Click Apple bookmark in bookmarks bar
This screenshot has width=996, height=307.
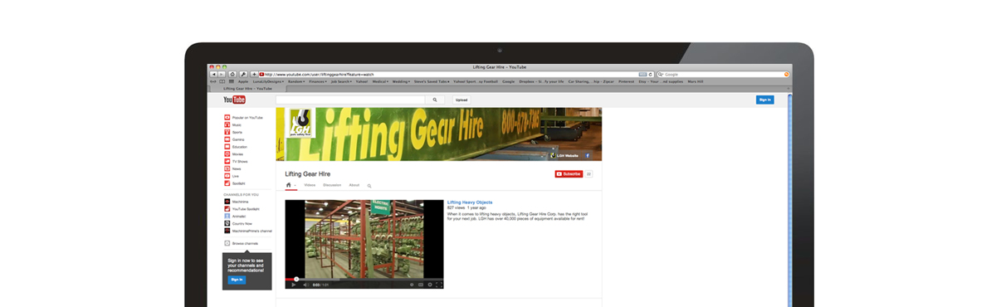(243, 81)
